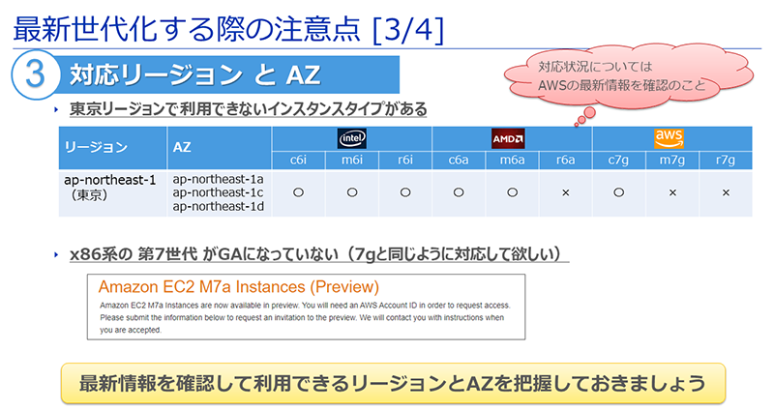Click the AMD logo in the table header
The image size is (774, 410).
click(x=512, y=138)
